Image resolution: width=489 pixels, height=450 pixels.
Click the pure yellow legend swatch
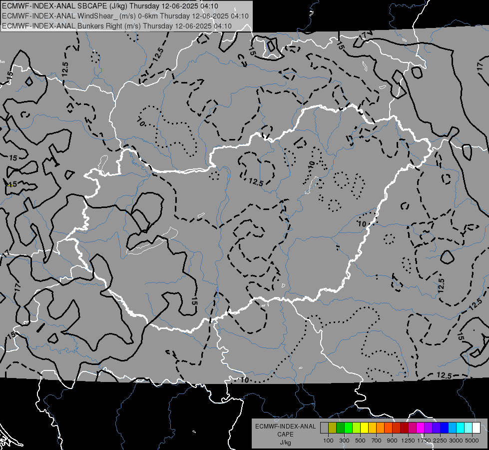[364, 428]
